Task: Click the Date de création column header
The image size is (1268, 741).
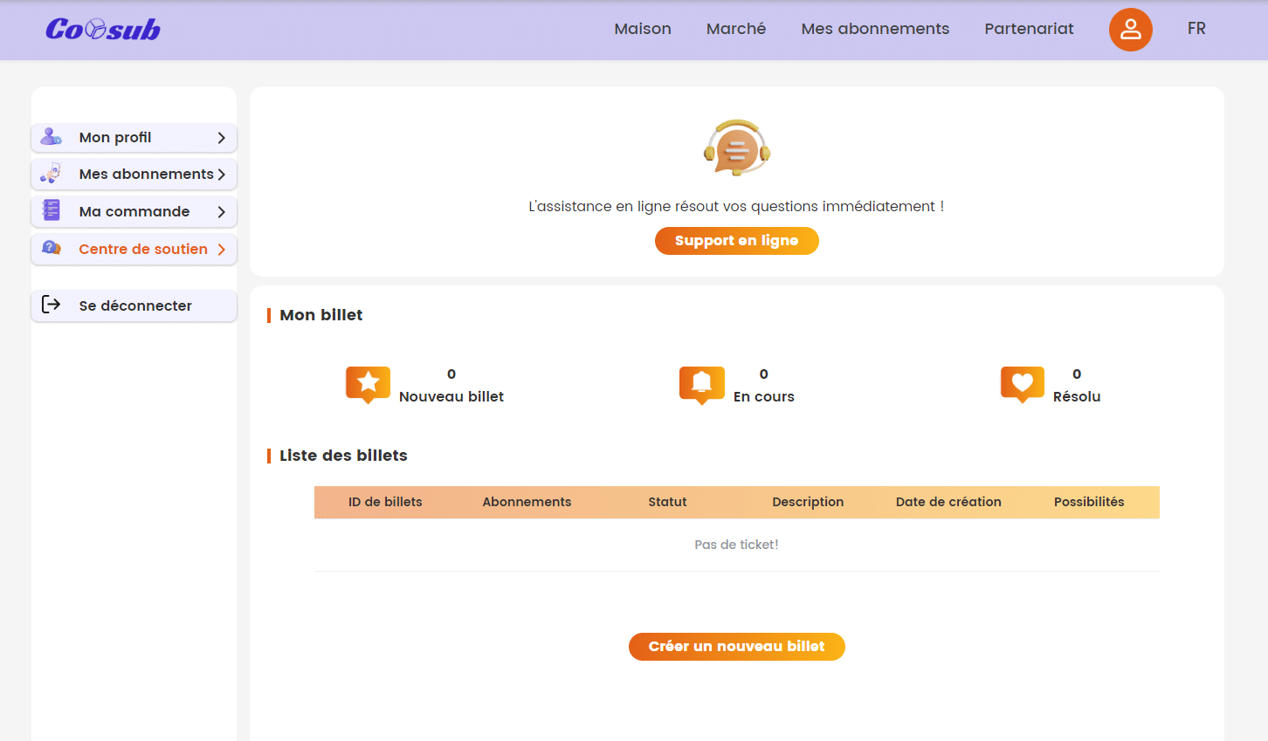Action: coord(948,502)
